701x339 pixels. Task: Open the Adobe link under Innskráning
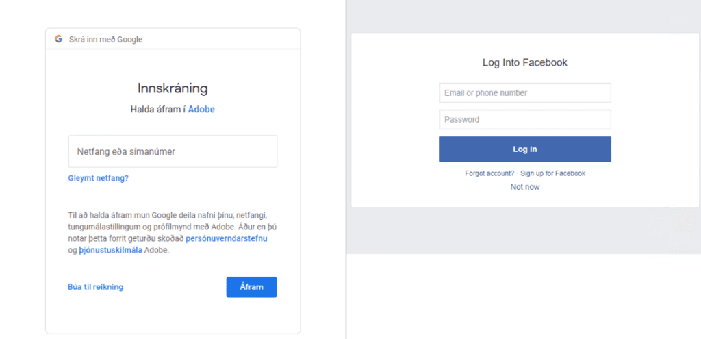pyautogui.click(x=201, y=109)
